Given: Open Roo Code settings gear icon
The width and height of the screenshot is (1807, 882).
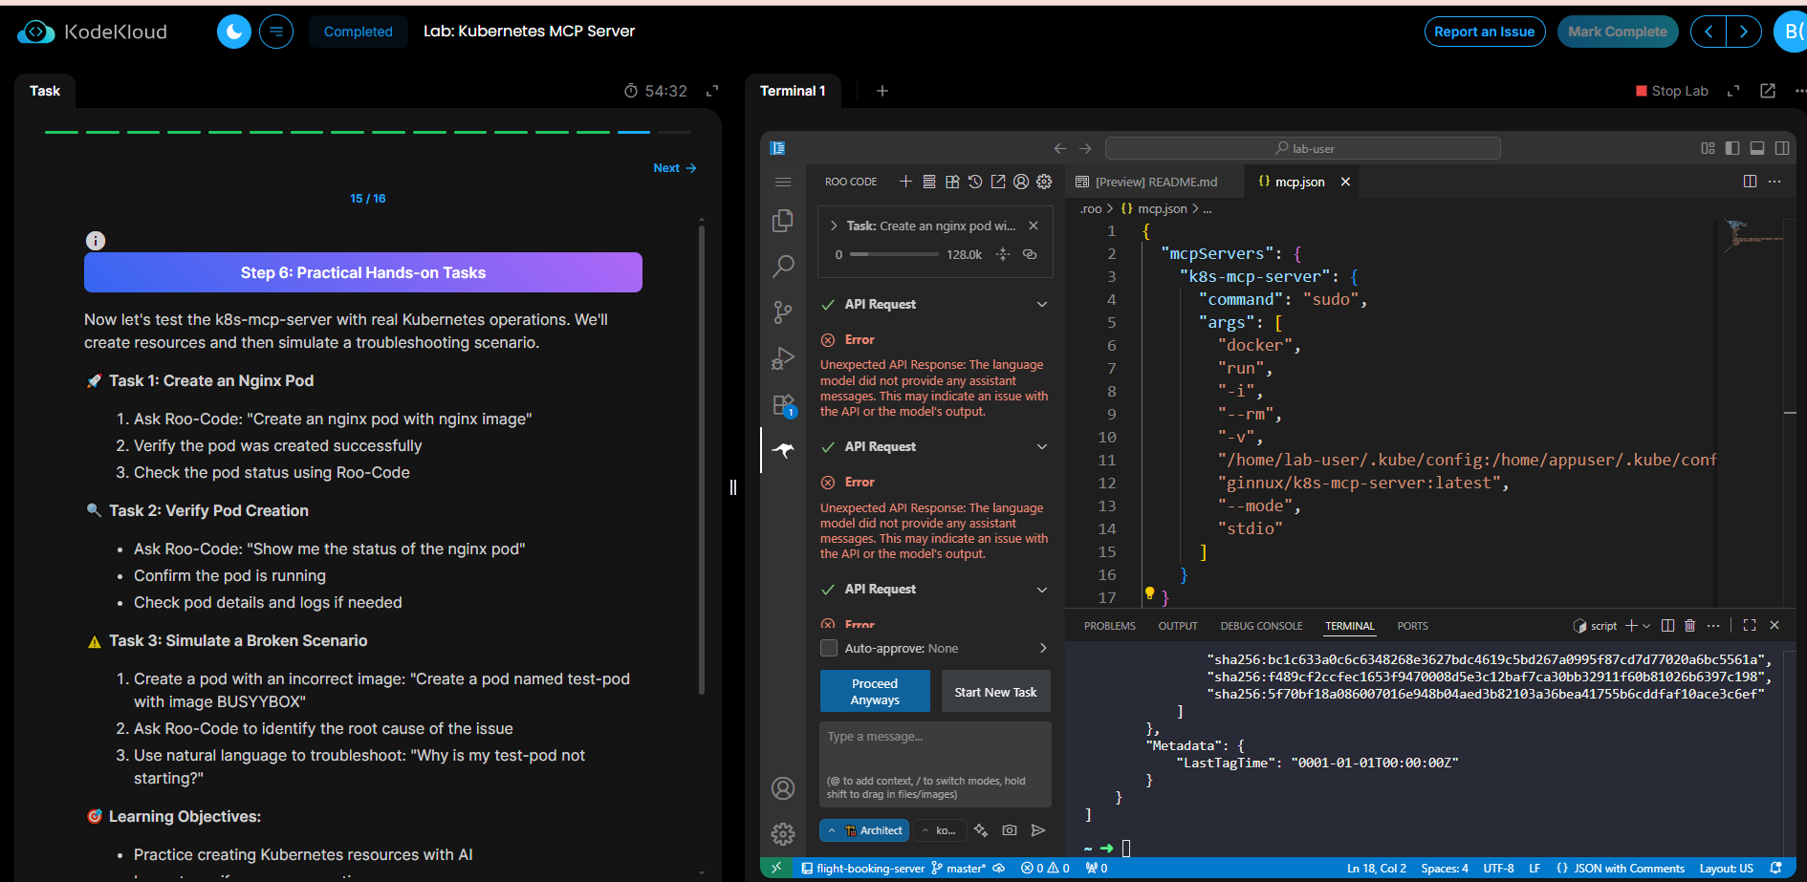Looking at the screenshot, I should point(1044,182).
